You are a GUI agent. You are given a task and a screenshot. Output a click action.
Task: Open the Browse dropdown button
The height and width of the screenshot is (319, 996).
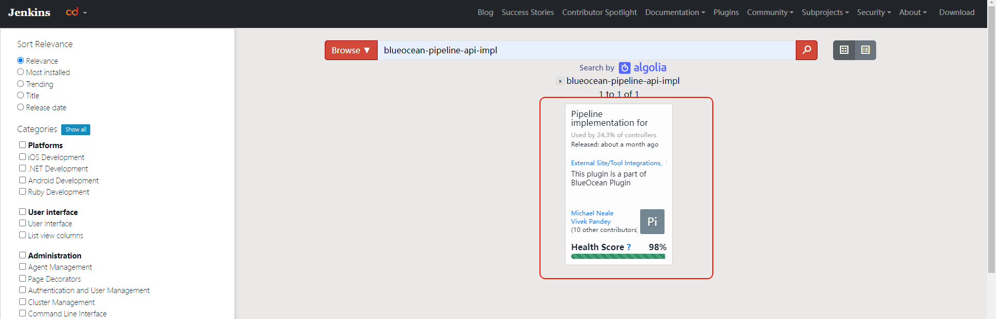pyautogui.click(x=351, y=50)
